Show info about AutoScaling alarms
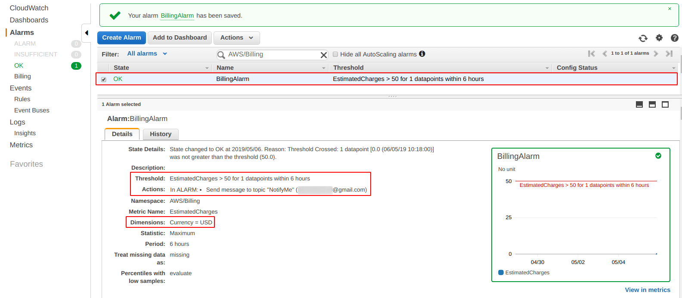Image resolution: width=682 pixels, height=298 pixels. coord(422,54)
